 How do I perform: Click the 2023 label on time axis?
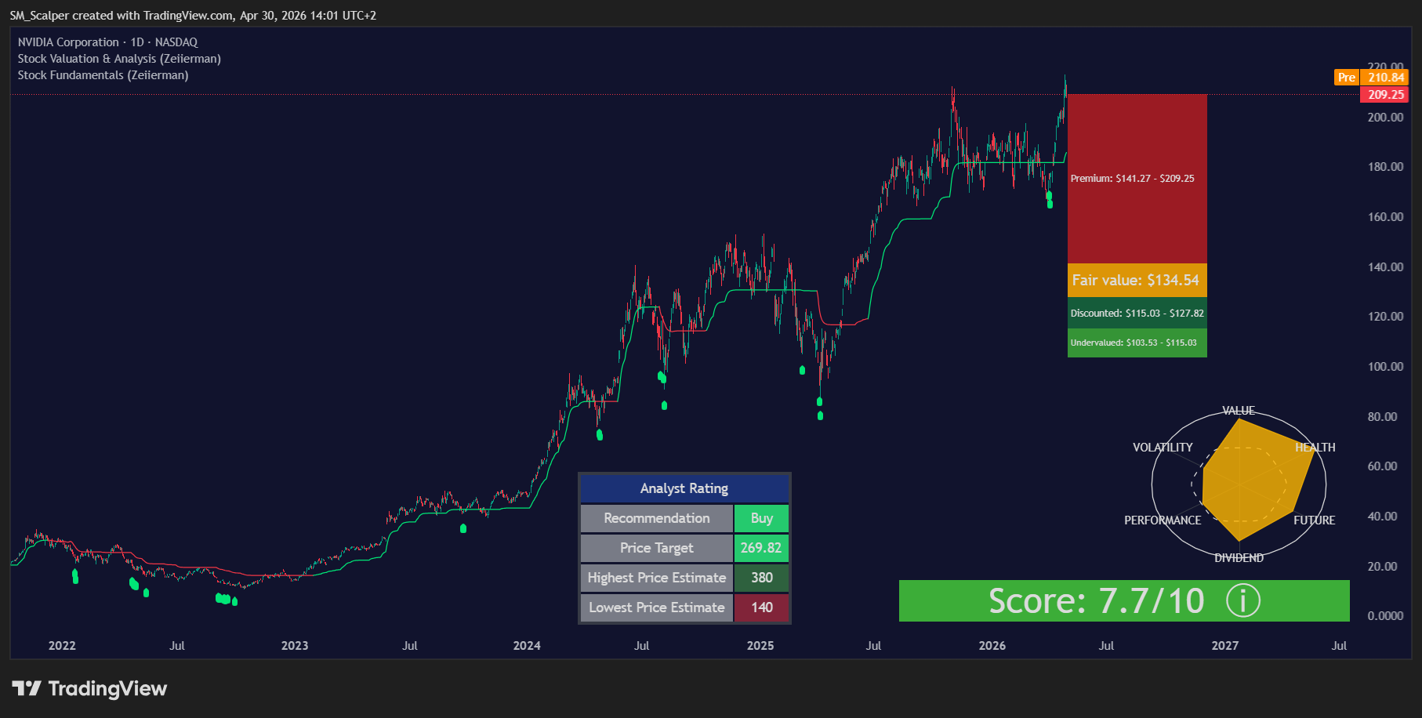tap(295, 646)
